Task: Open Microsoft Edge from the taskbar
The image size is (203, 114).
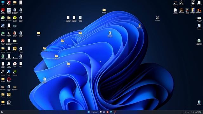Action: 111,112
